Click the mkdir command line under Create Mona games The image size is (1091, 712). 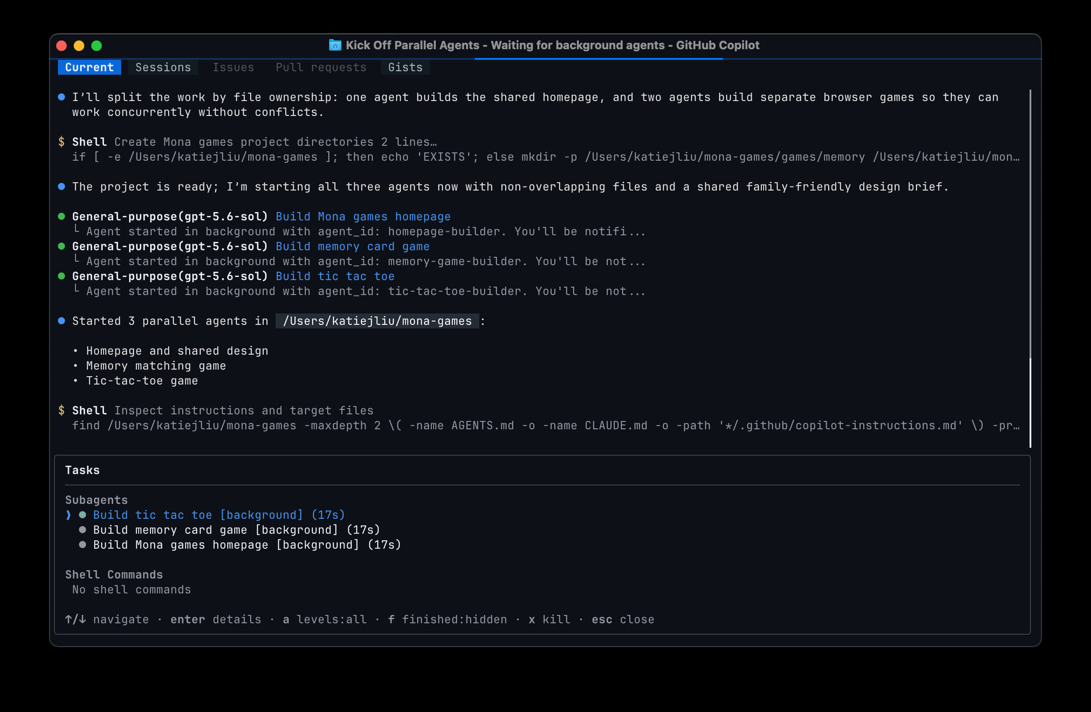click(x=545, y=157)
